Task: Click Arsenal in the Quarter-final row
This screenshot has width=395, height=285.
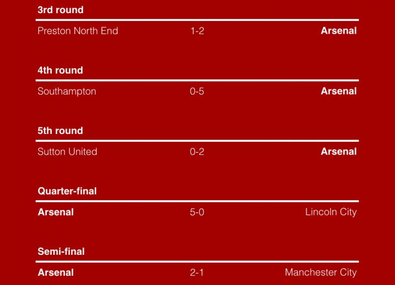Action: coord(56,212)
